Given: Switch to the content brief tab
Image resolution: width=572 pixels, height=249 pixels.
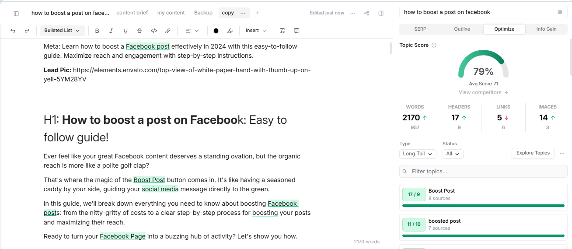Looking at the screenshot, I should click(x=132, y=13).
